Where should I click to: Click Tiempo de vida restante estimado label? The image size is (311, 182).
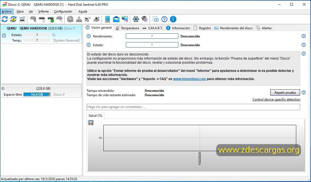(x=111, y=95)
